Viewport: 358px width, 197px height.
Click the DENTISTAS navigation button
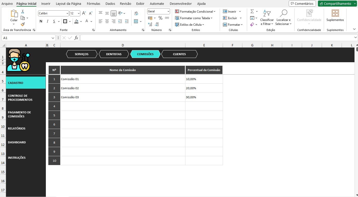[114, 54]
